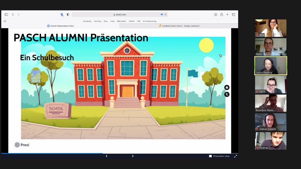Click the privacy shield icon
Image resolution: width=301 pixels, height=169 pixels.
click(x=68, y=14)
